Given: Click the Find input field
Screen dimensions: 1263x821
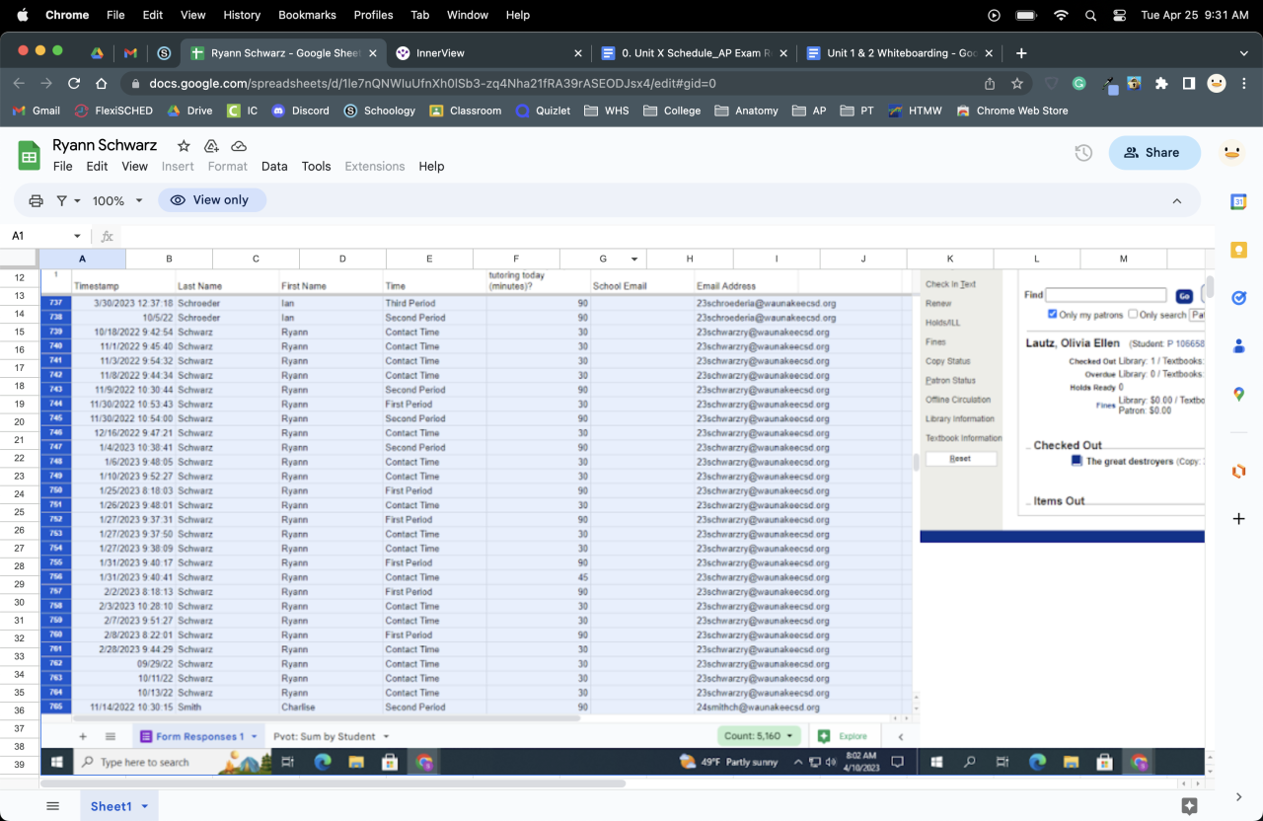Looking at the screenshot, I should 1105,295.
